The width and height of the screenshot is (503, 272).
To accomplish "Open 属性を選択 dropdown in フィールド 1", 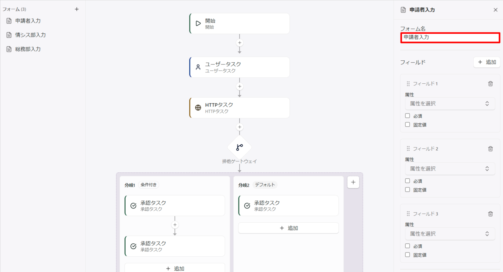I will (x=450, y=103).
